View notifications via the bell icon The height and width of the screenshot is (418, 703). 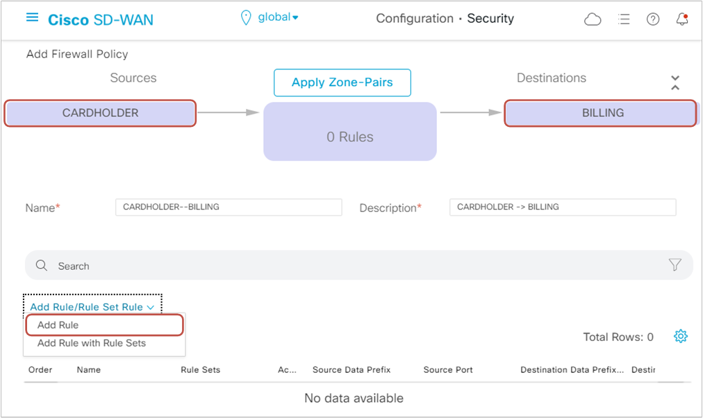(681, 19)
